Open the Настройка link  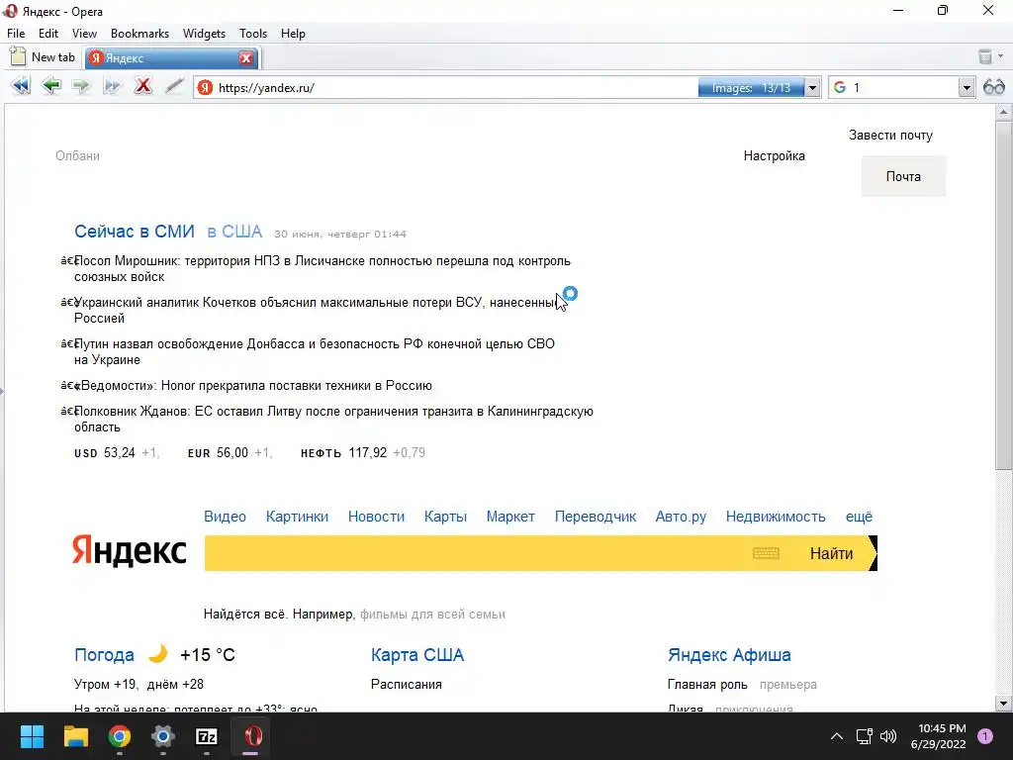tap(774, 155)
